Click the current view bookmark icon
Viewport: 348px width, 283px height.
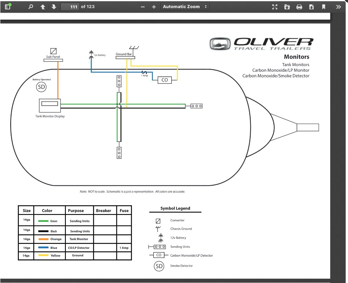(324, 7)
